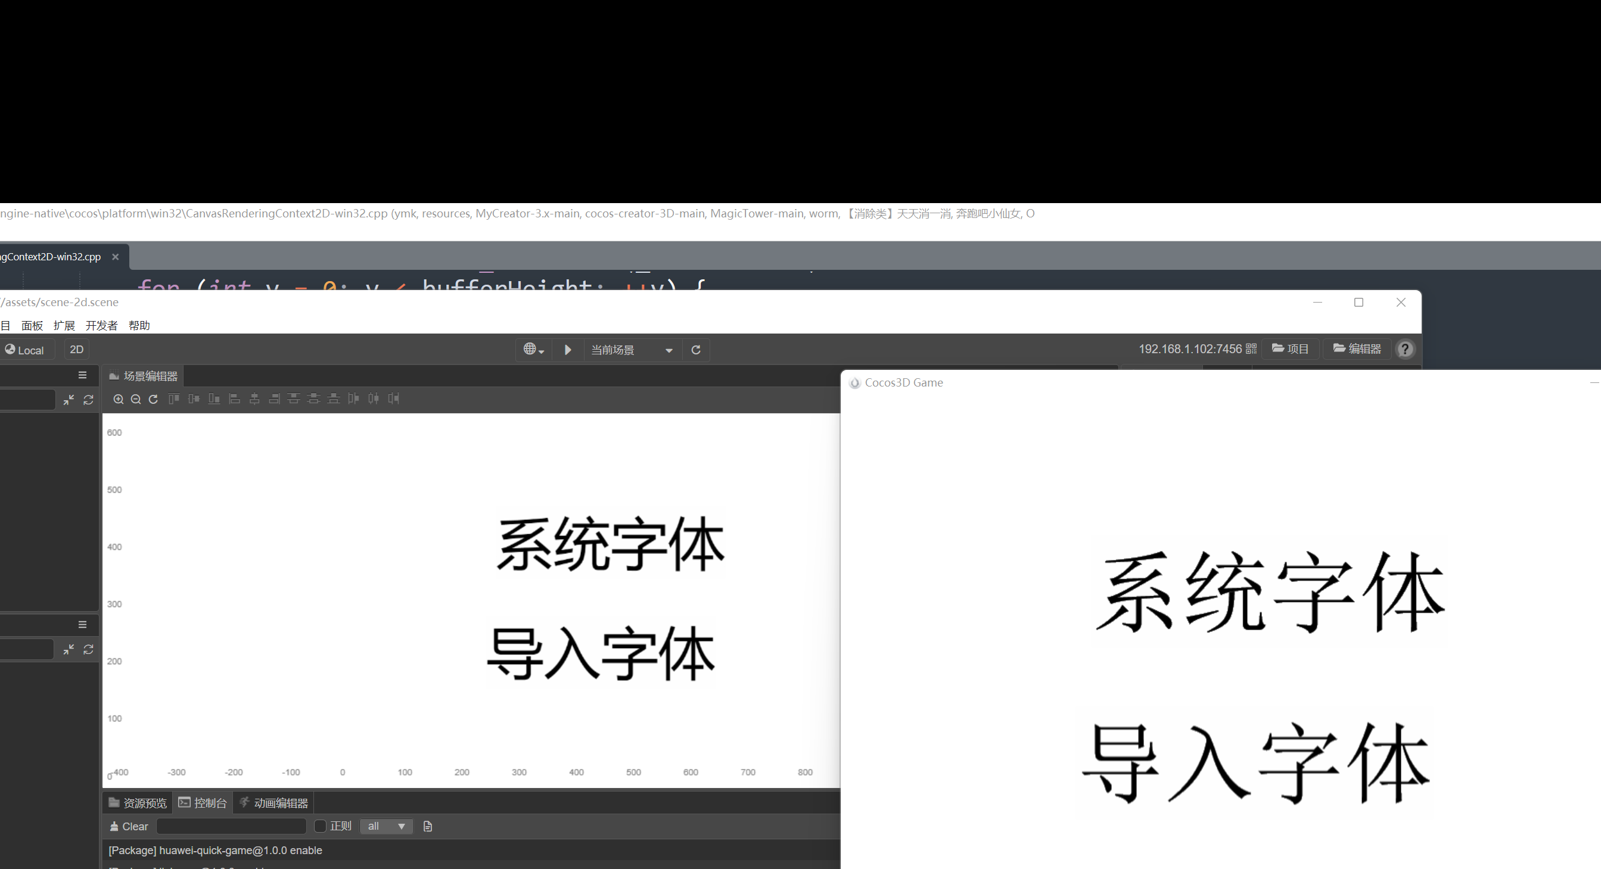Switch to the 动画编辑器 tab

[x=274, y=803]
